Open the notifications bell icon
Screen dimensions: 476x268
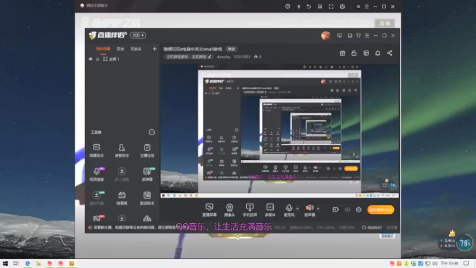[378, 53]
